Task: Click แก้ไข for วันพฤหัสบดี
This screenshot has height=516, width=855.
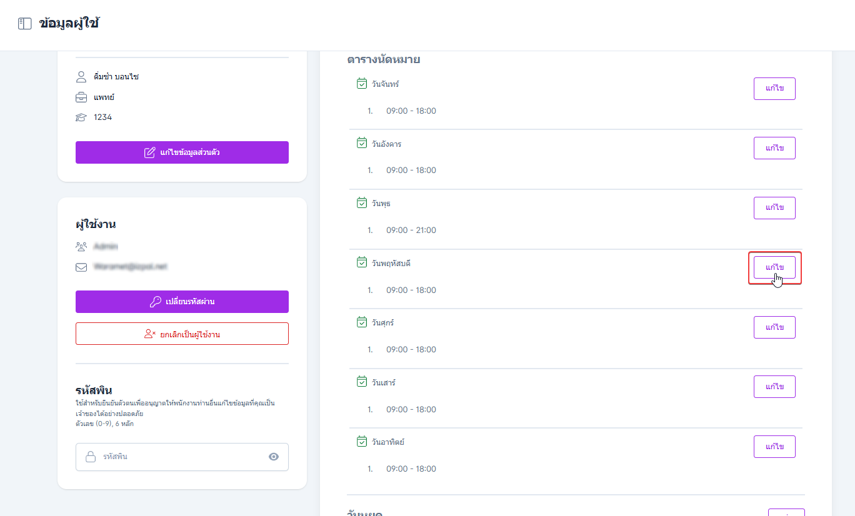Action: point(774,267)
